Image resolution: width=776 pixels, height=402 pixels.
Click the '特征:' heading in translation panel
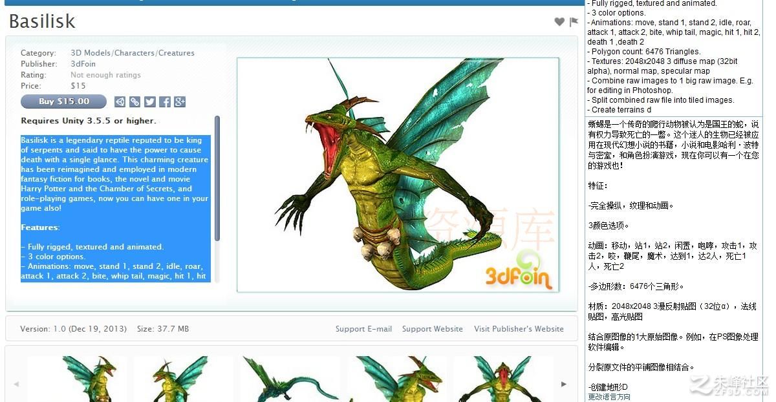598,185
